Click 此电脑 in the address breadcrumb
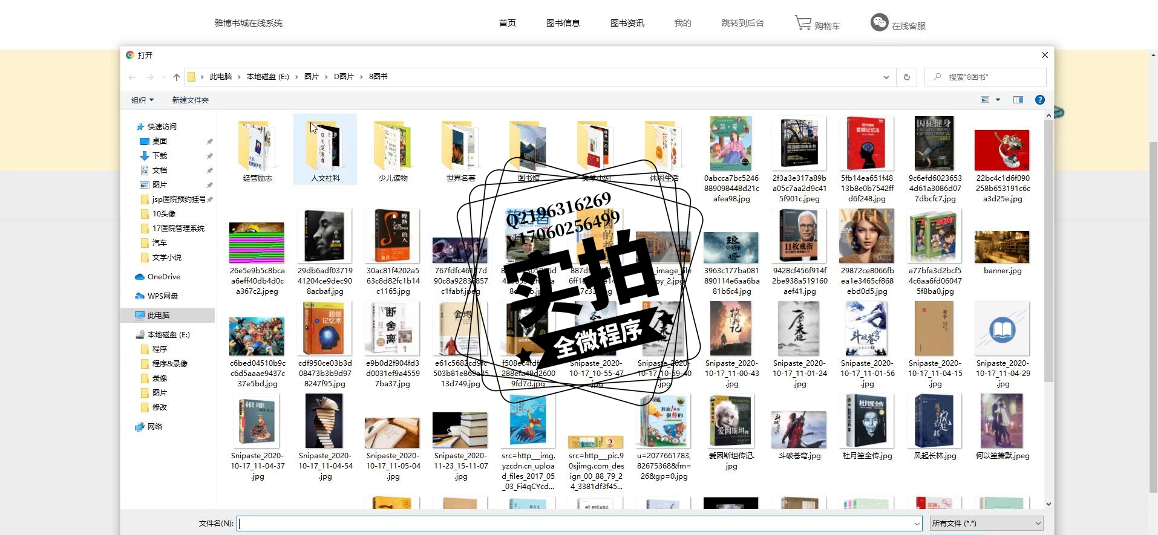The height and width of the screenshot is (535, 1158). point(221,77)
